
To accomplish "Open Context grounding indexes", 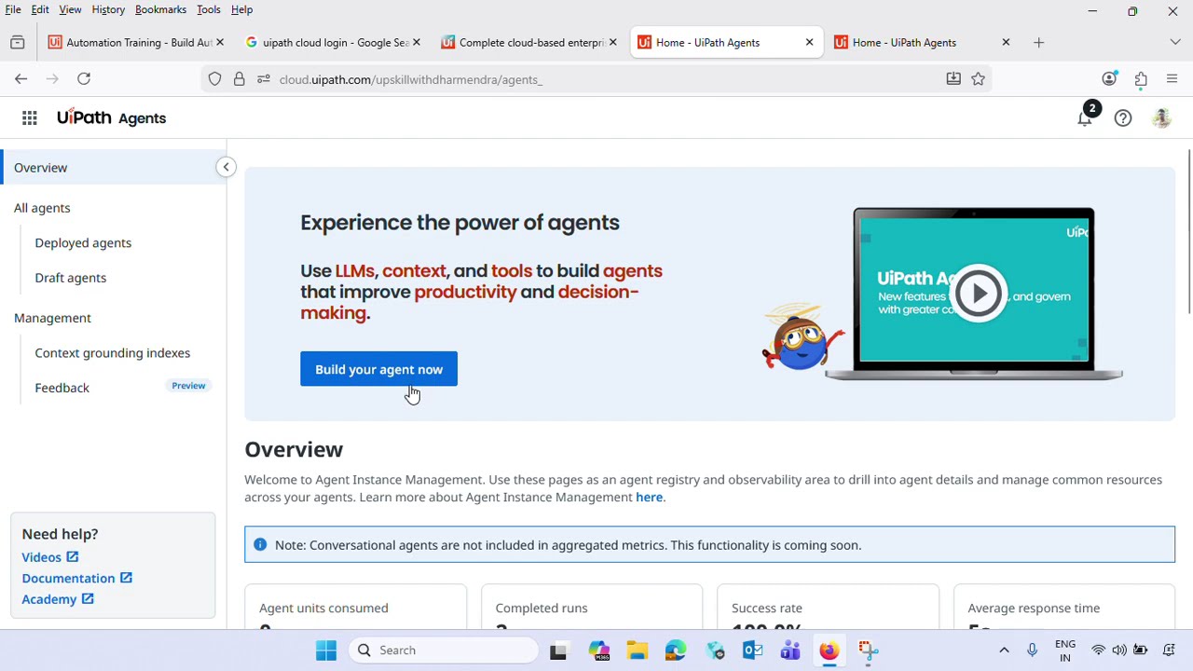I will click(x=113, y=352).
